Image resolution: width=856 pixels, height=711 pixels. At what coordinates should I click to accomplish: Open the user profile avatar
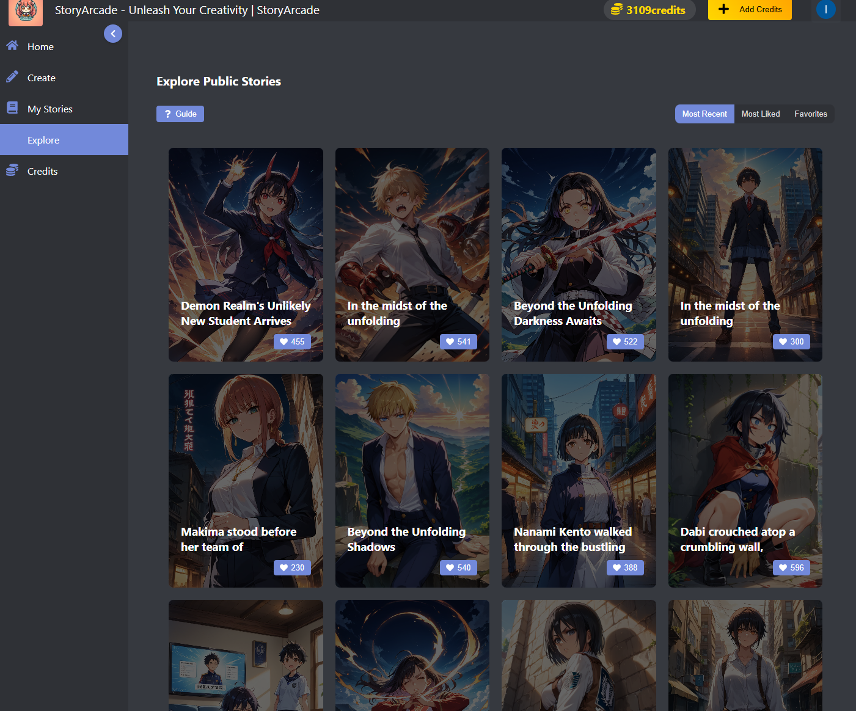[x=825, y=9]
